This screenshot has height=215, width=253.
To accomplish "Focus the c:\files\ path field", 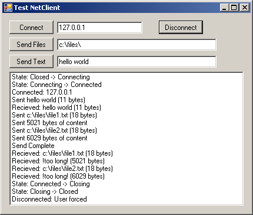I will point(137,45).
